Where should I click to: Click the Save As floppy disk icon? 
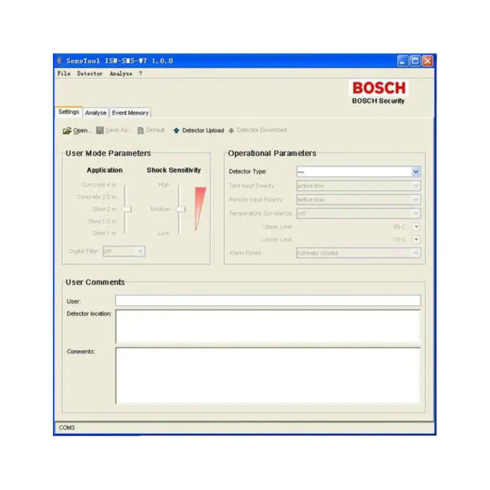coord(99,130)
